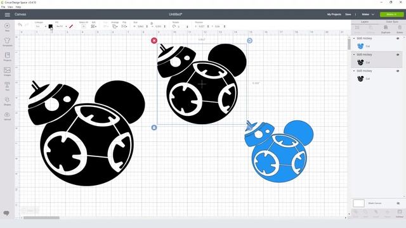The width and height of the screenshot is (406, 228).
Task: Click the unlock proportions handle on selection
Action: point(154,127)
